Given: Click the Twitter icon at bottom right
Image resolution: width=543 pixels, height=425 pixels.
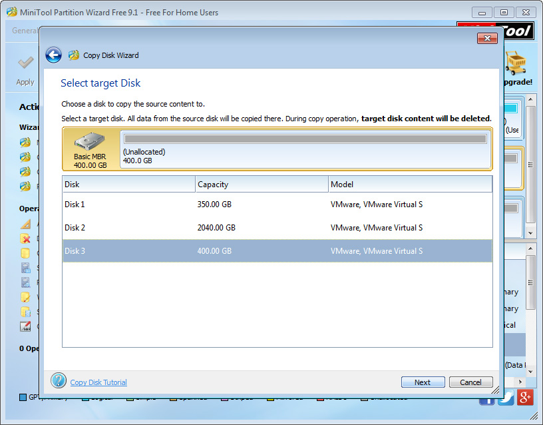Looking at the screenshot, I should [506, 397].
